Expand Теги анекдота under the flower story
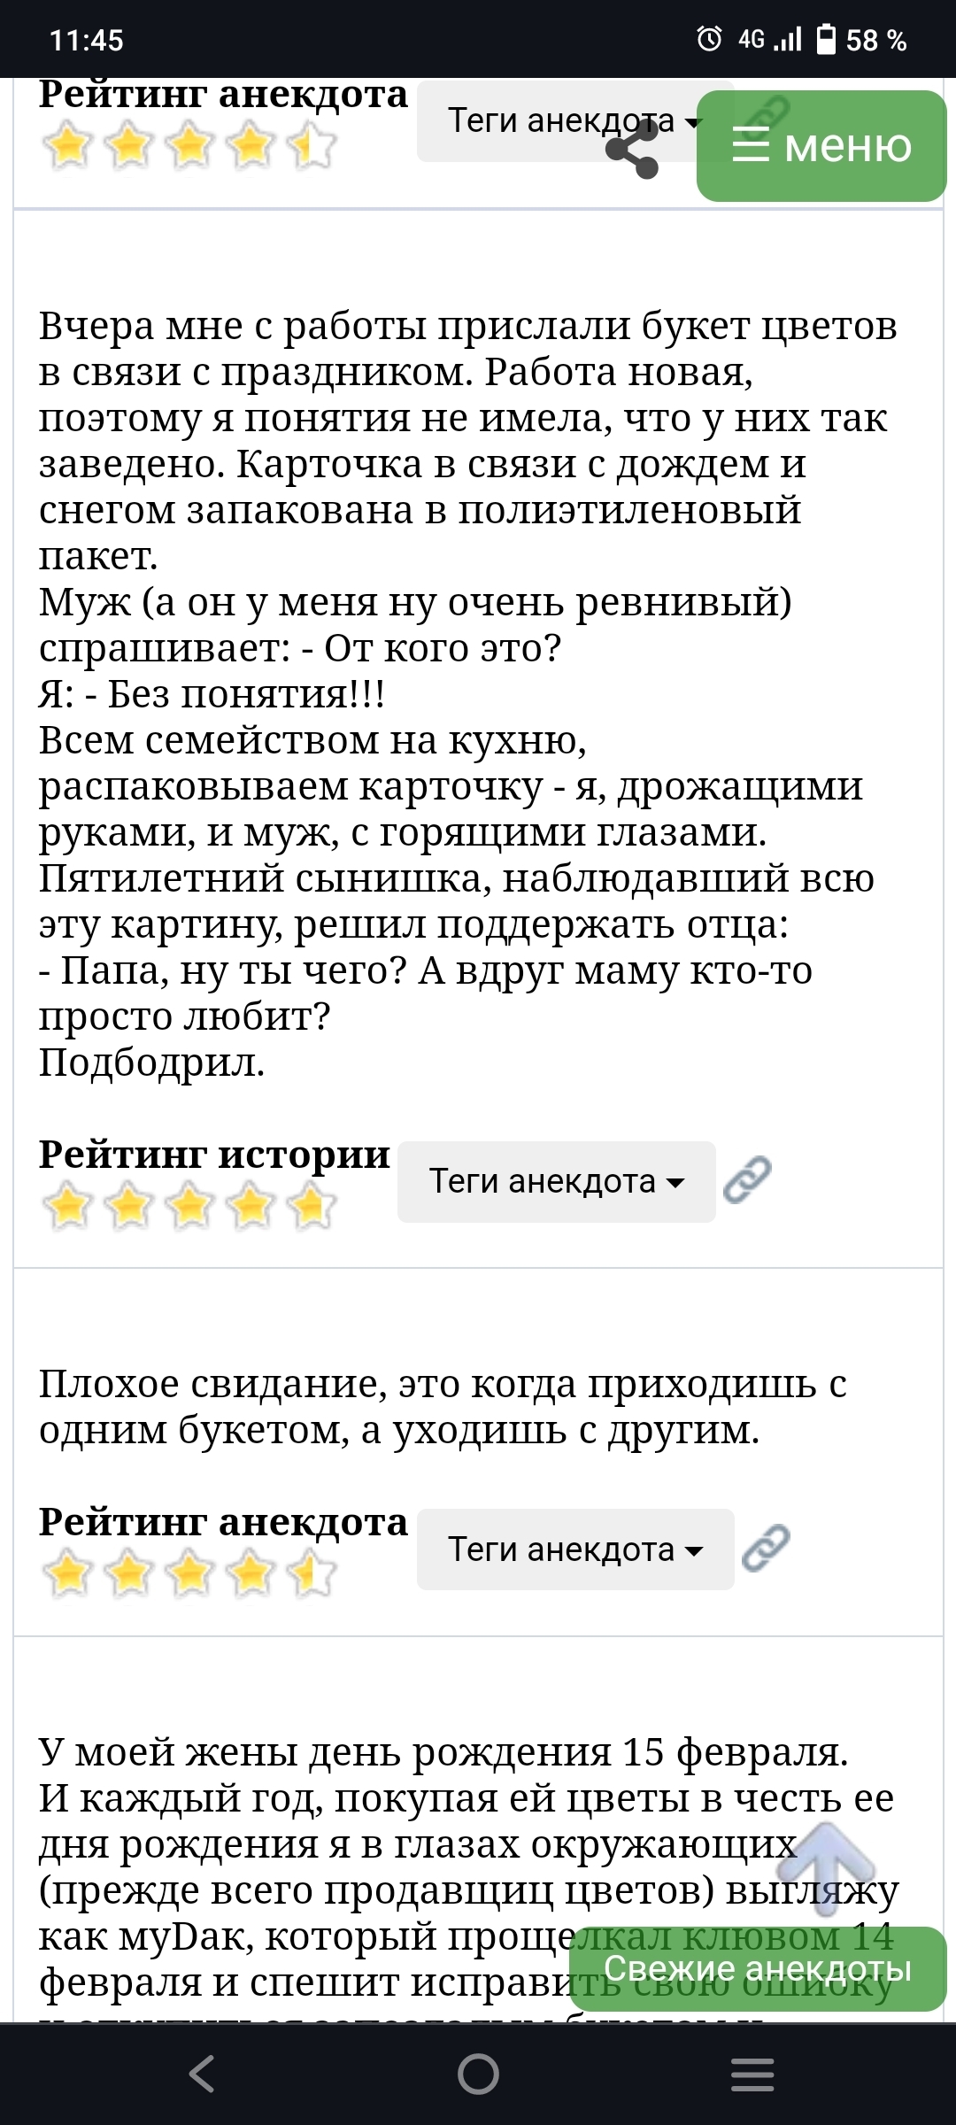 tap(556, 1182)
